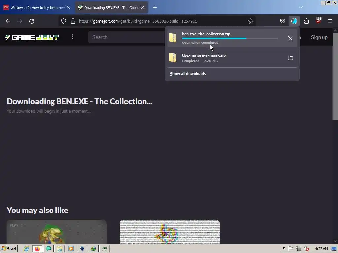This screenshot has height=253, width=338.
Task: Open the file explorer folder taskbar icon
Action: 59,249
